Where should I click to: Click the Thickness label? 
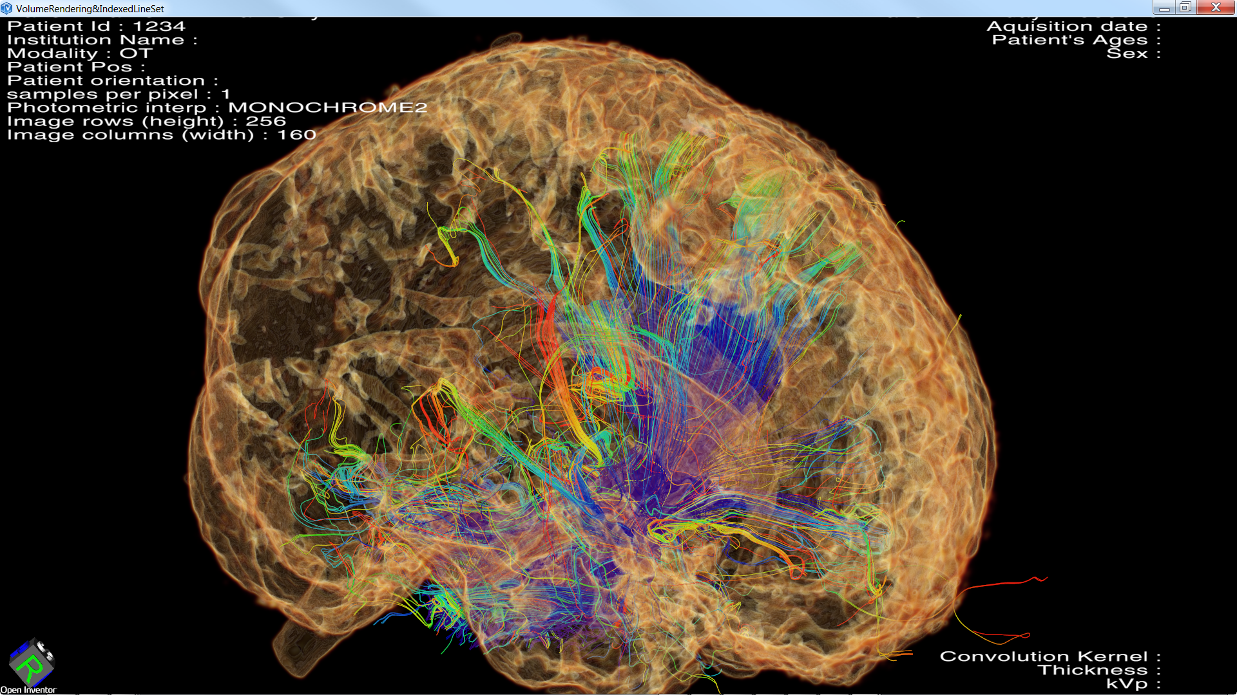[1098, 670]
